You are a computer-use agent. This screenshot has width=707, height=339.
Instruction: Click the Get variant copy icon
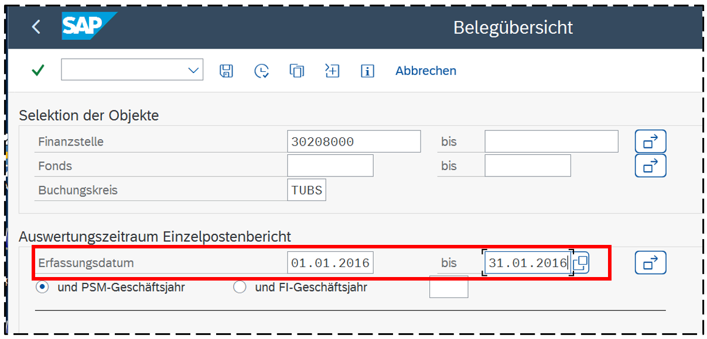pos(297,71)
